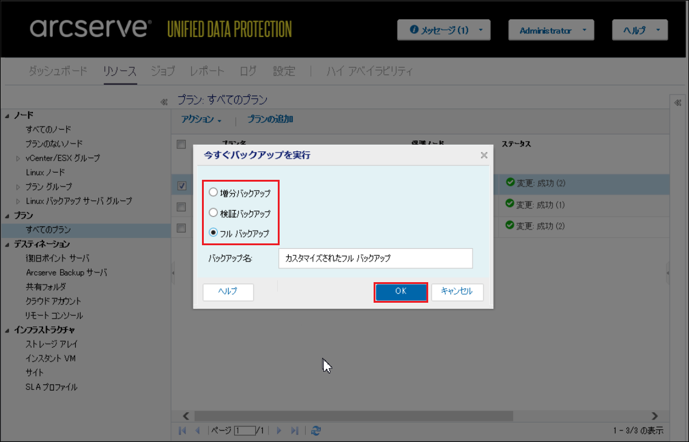Screen dimensions: 689x442
Task: Open the Administrator dropdown menu
Action: pyautogui.click(x=551, y=30)
